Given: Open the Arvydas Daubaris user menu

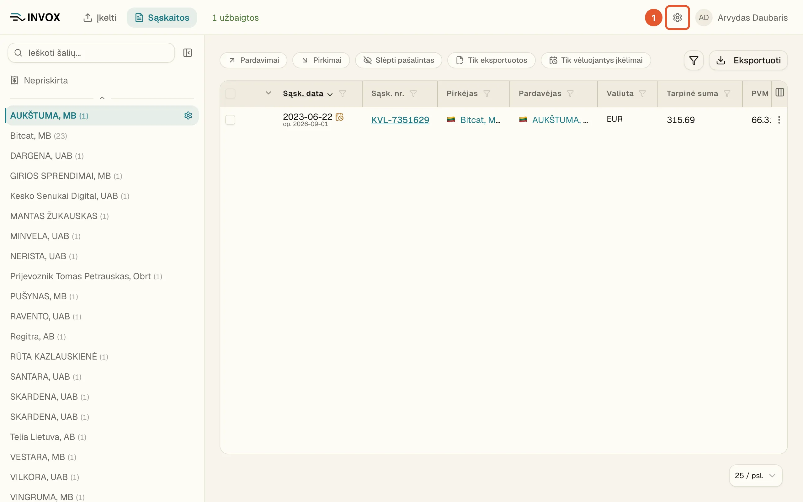Looking at the screenshot, I should click(x=752, y=18).
